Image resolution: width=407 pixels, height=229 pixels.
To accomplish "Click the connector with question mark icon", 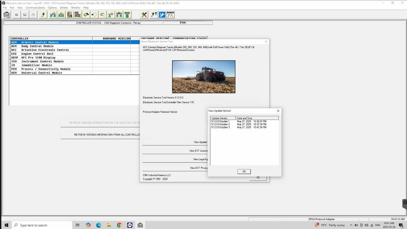I will tap(154, 15).
